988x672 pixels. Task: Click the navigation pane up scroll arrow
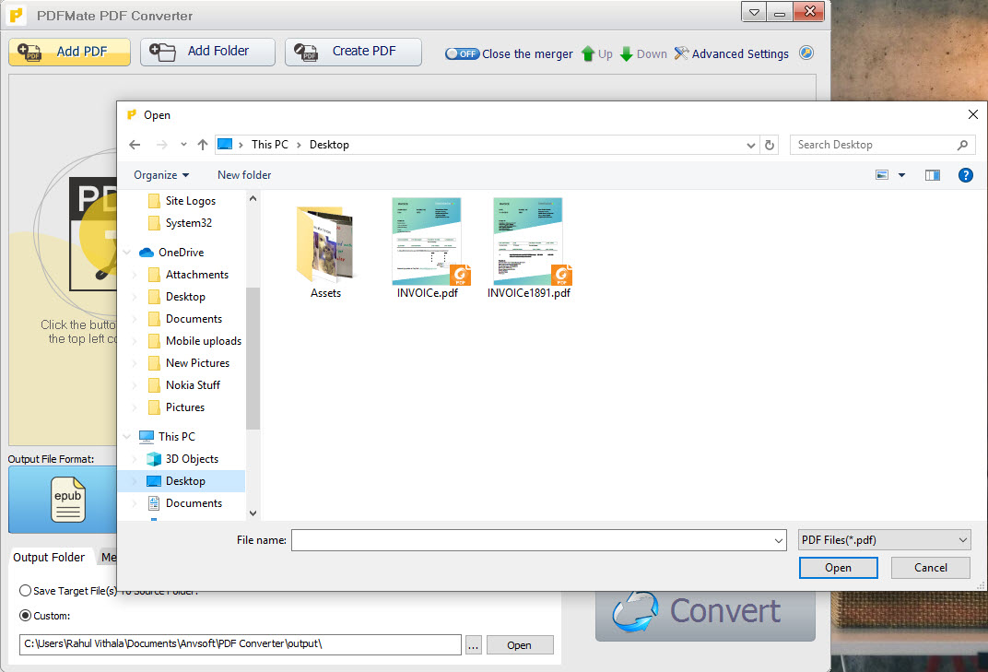(253, 198)
